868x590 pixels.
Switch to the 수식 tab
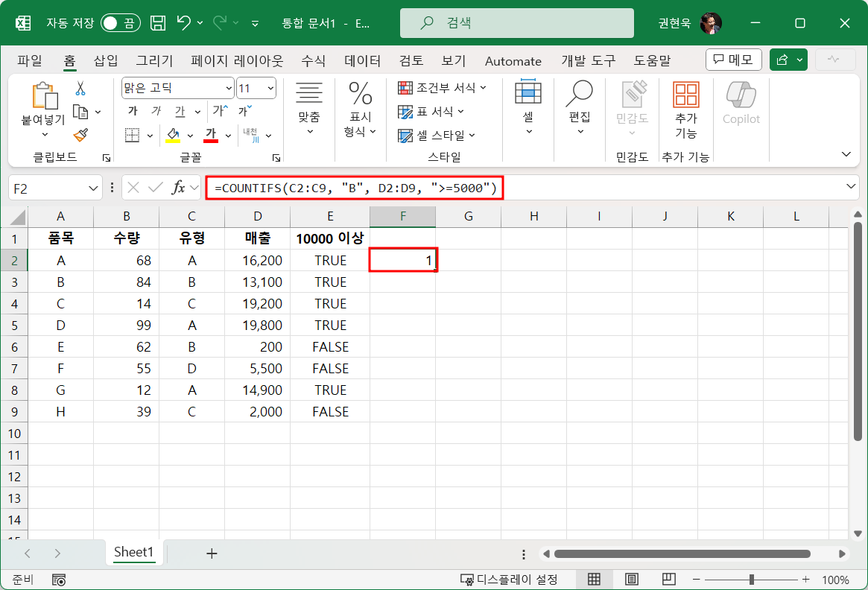[314, 61]
